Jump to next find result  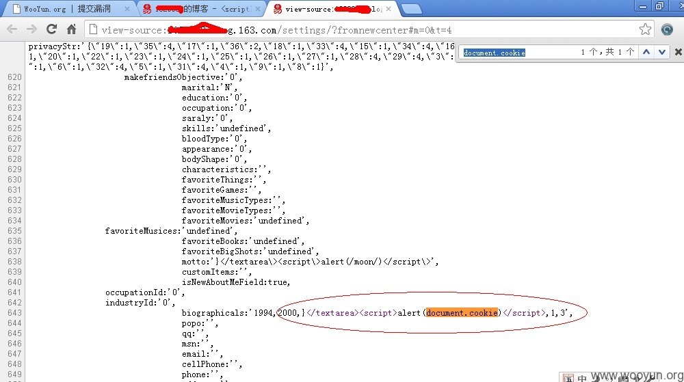coord(661,52)
